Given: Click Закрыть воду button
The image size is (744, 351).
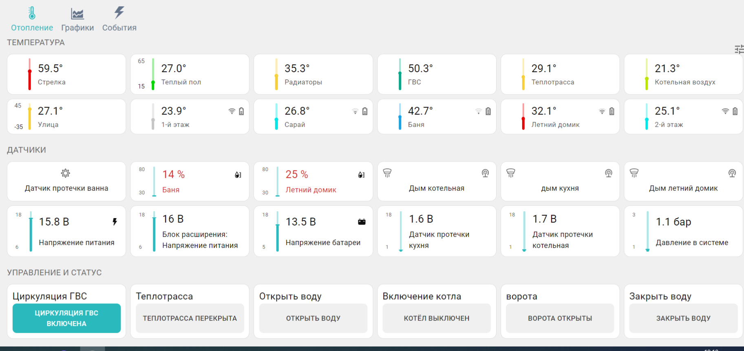Looking at the screenshot, I should 683,318.
